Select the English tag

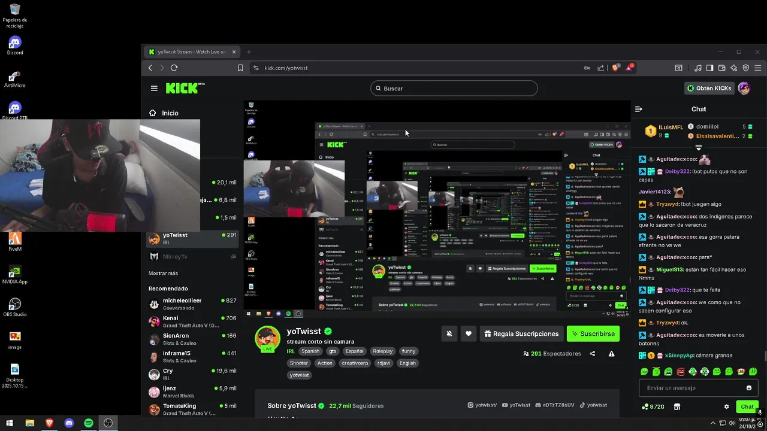pyautogui.click(x=407, y=363)
